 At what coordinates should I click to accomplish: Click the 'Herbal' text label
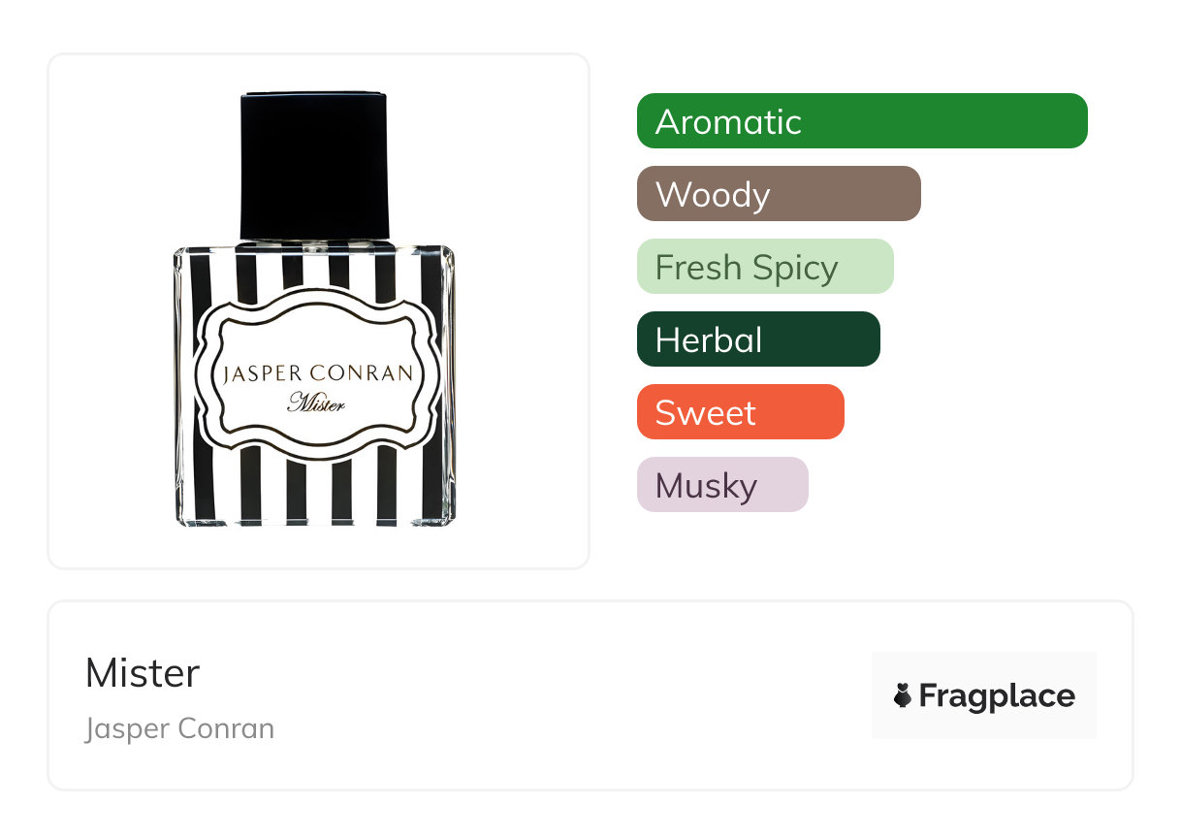709,340
